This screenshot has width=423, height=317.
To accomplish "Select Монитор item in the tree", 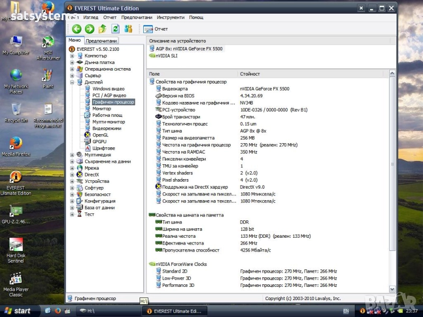I will pyautogui.click(x=102, y=108).
